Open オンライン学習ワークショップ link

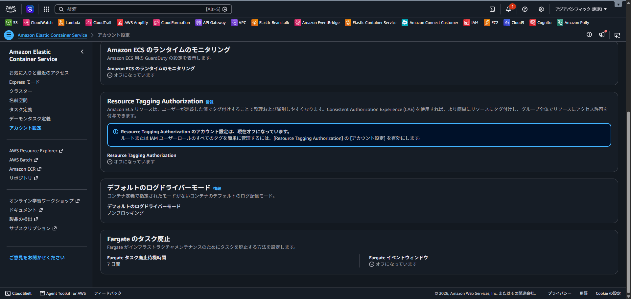[44, 201]
